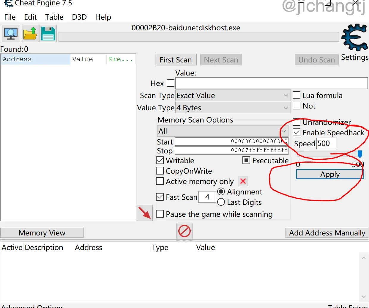Open the Scan Type dropdown
Screen dimensions: 369x308
click(x=233, y=95)
